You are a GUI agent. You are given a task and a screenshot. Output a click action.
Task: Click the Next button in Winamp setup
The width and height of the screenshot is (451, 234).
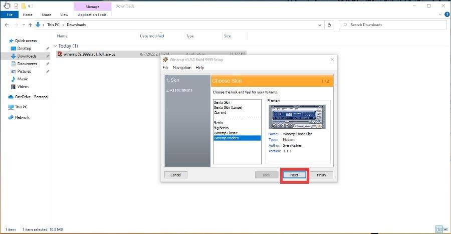pos(294,175)
